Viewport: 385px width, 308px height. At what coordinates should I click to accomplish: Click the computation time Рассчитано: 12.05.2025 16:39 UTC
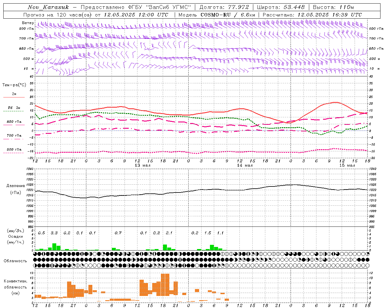click(x=312, y=15)
